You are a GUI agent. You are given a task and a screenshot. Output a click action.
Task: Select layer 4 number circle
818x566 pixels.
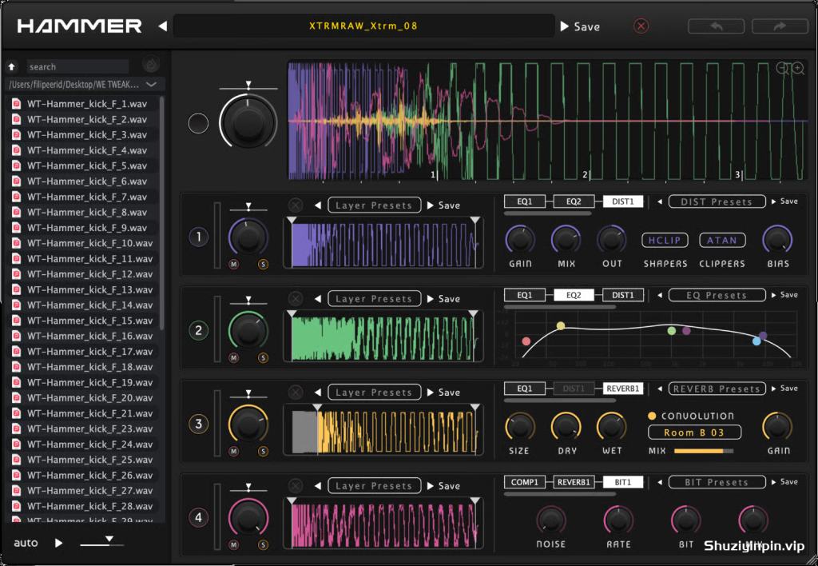[198, 518]
